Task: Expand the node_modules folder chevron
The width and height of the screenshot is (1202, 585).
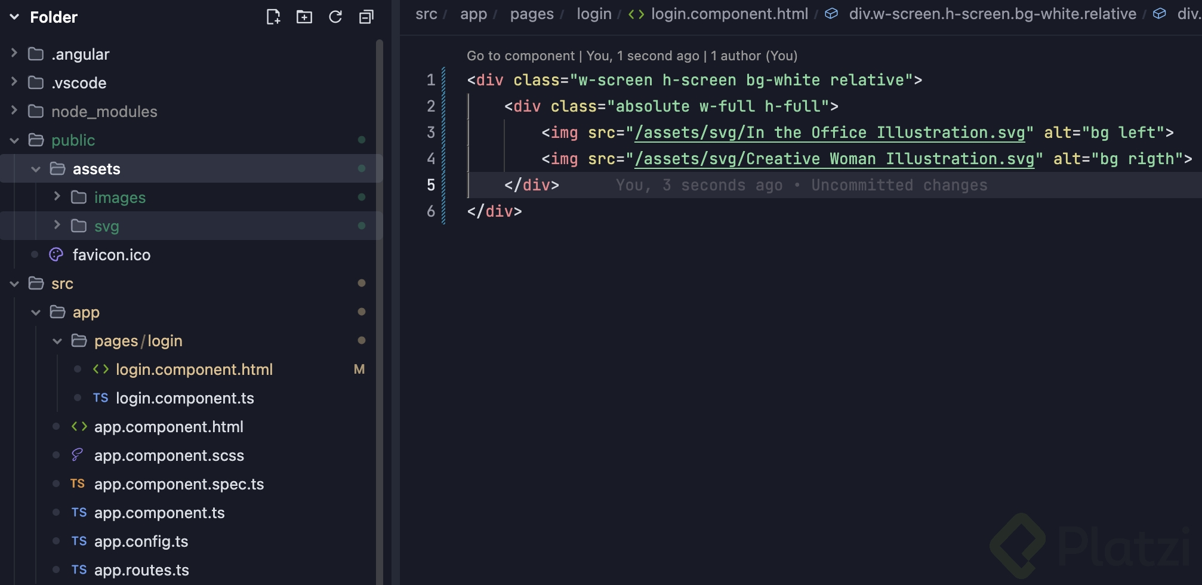Action: coord(14,110)
